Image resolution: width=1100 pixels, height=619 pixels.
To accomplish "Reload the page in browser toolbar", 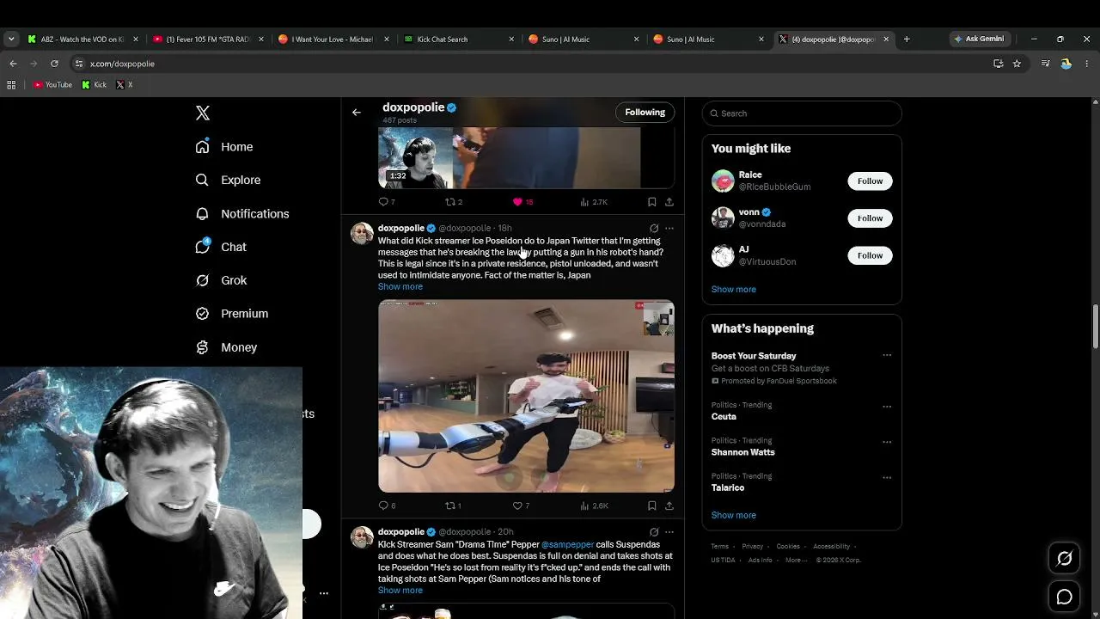I will 54,64.
